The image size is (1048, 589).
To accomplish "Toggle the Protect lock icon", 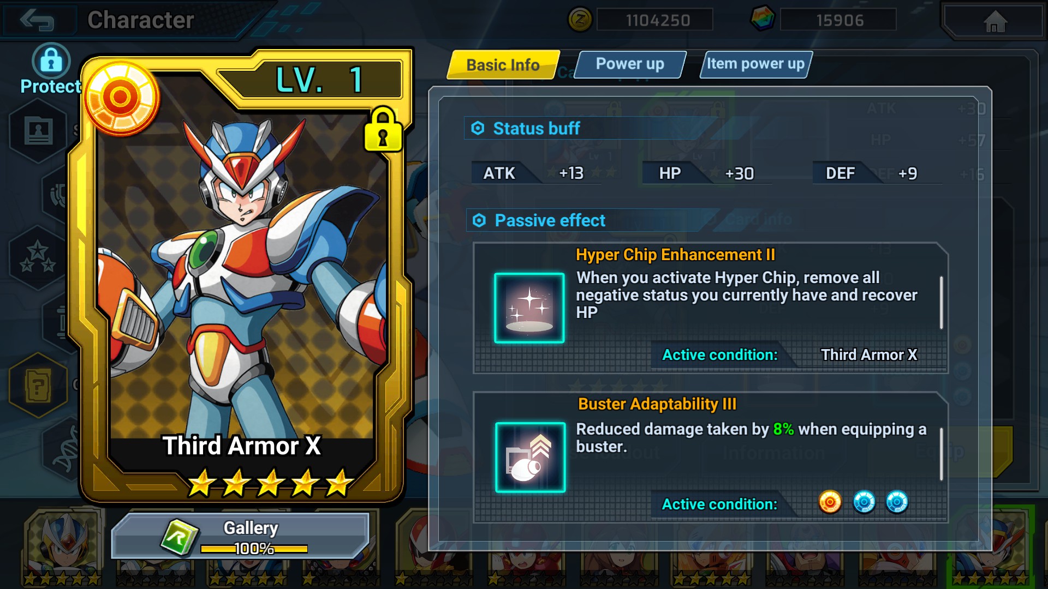I will [x=51, y=61].
